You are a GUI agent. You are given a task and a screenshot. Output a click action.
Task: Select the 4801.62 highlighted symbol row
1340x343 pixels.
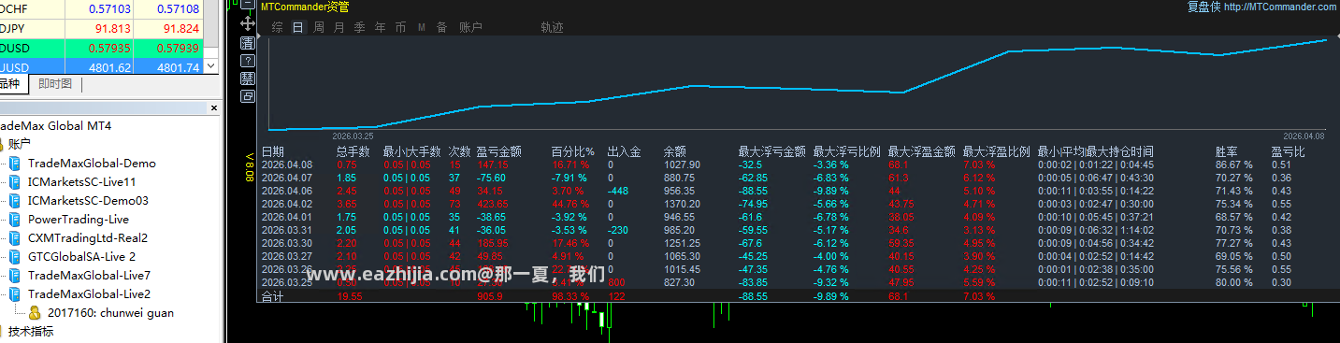[101, 67]
